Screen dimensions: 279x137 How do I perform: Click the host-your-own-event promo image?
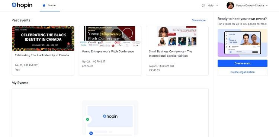click(x=242, y=43)
